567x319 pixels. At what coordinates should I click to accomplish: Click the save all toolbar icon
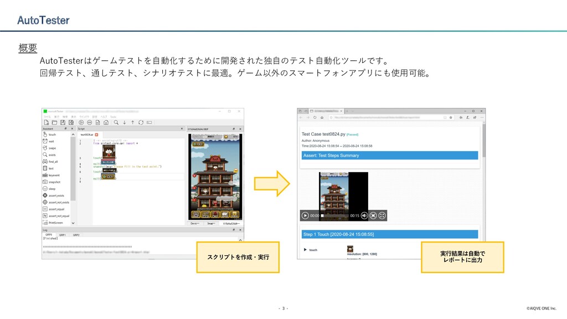71,122
